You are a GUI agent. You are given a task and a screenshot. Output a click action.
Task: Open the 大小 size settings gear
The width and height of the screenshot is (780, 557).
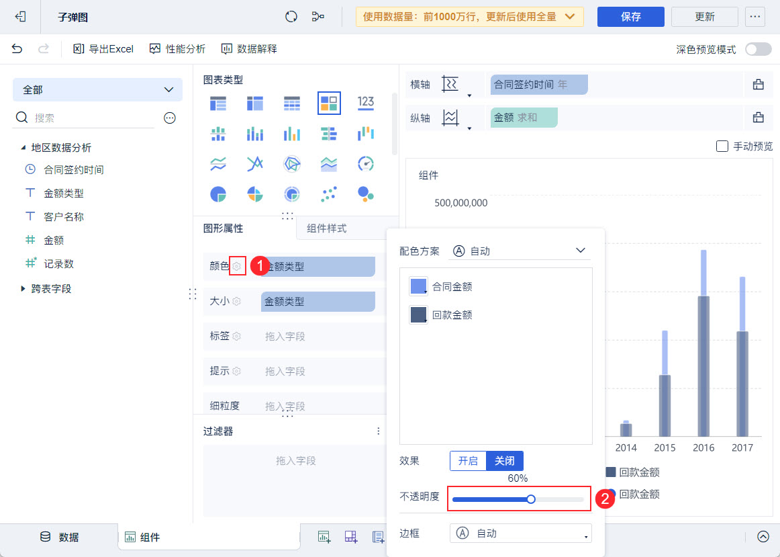point(237,301)
